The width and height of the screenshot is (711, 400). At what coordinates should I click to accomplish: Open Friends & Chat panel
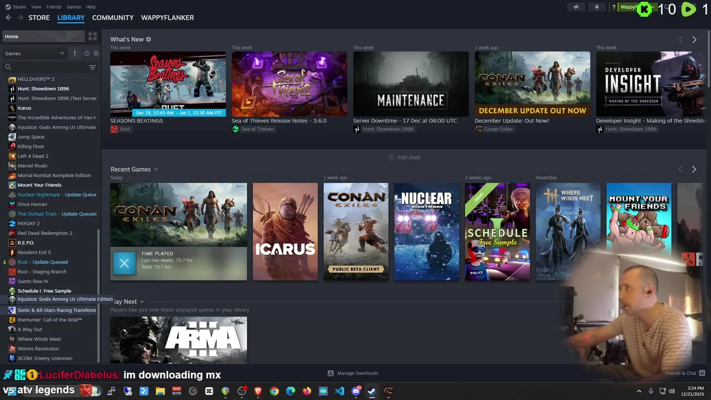(x=685, y=373)
